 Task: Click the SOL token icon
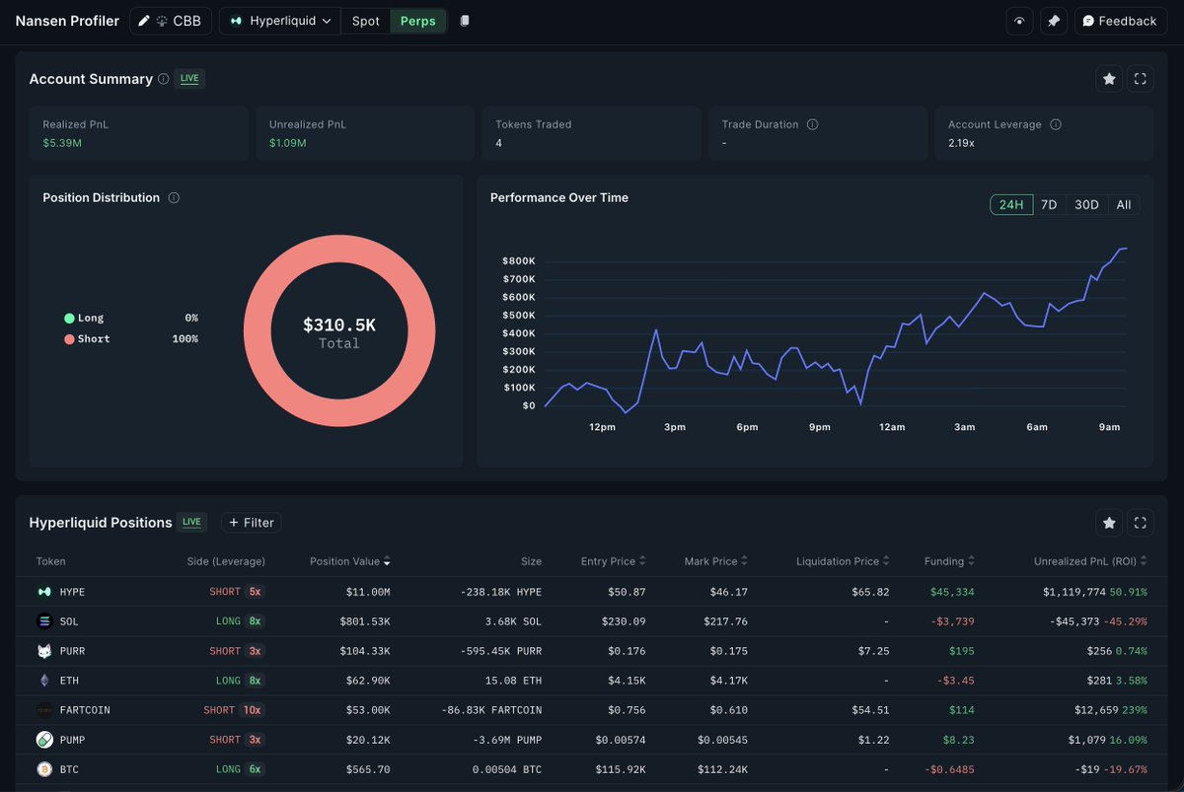(x=43, y=621)
